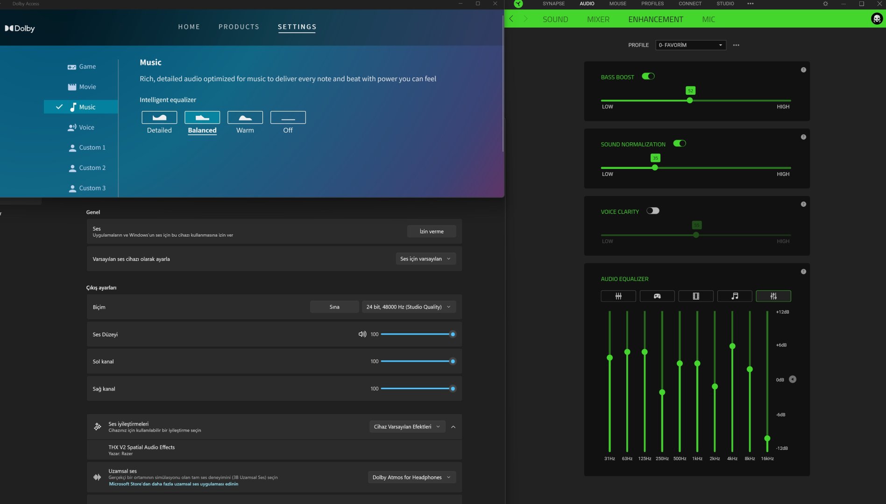Select the Movie equalizer preset icon in Razer
Viewport: 886px width, 504px height.
click(696, 296)
